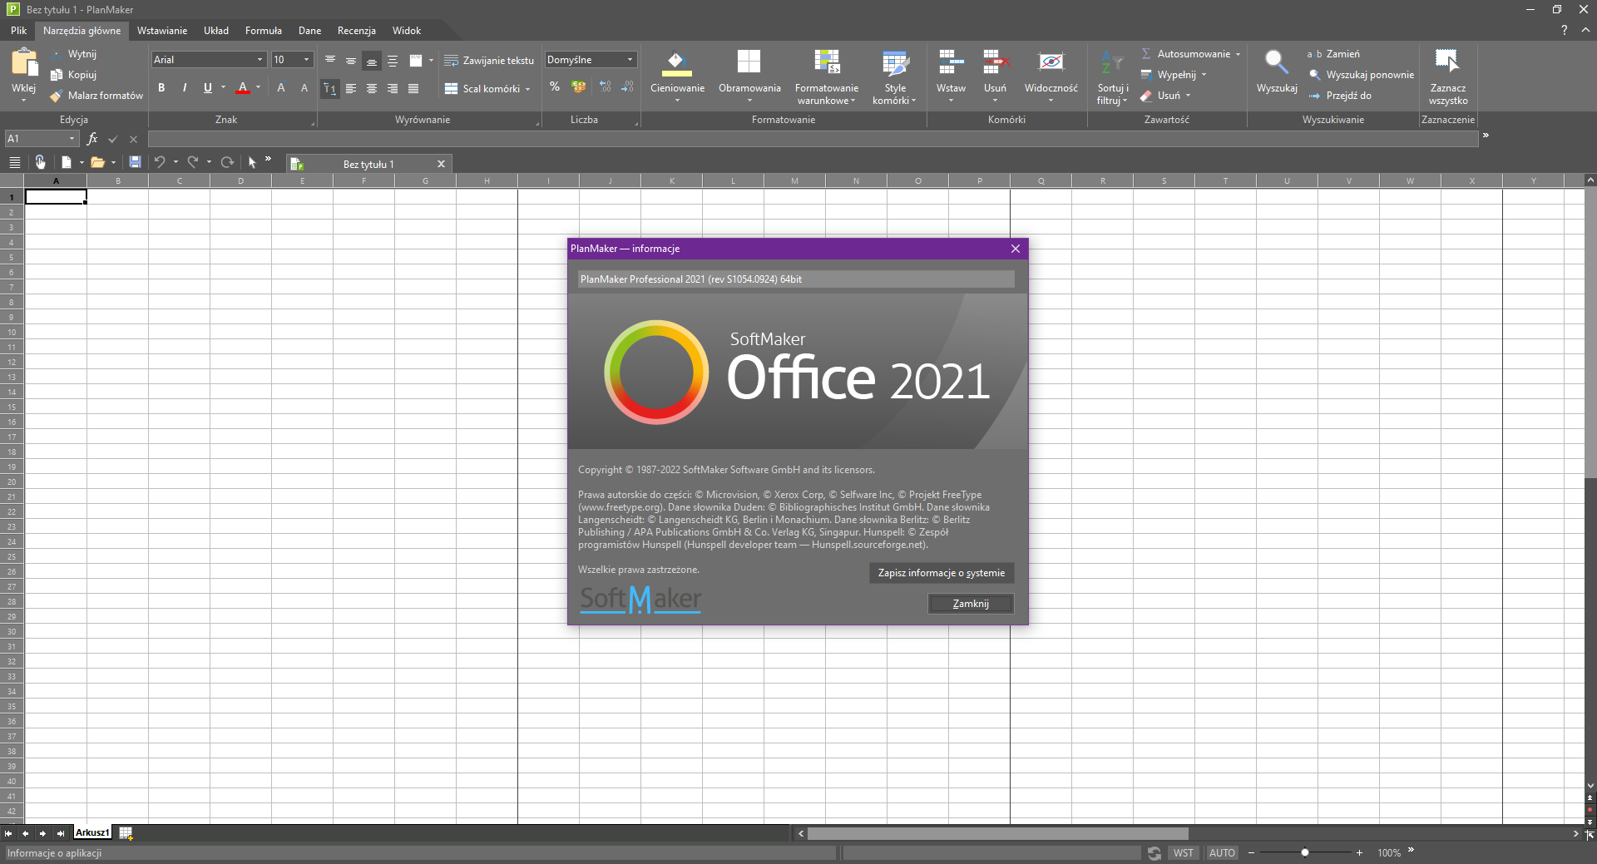Image resolution: width=1597 pixels, height=864 pixels.
Task: Open the Domyślne number format dropdown
Action: pos(630,60)
